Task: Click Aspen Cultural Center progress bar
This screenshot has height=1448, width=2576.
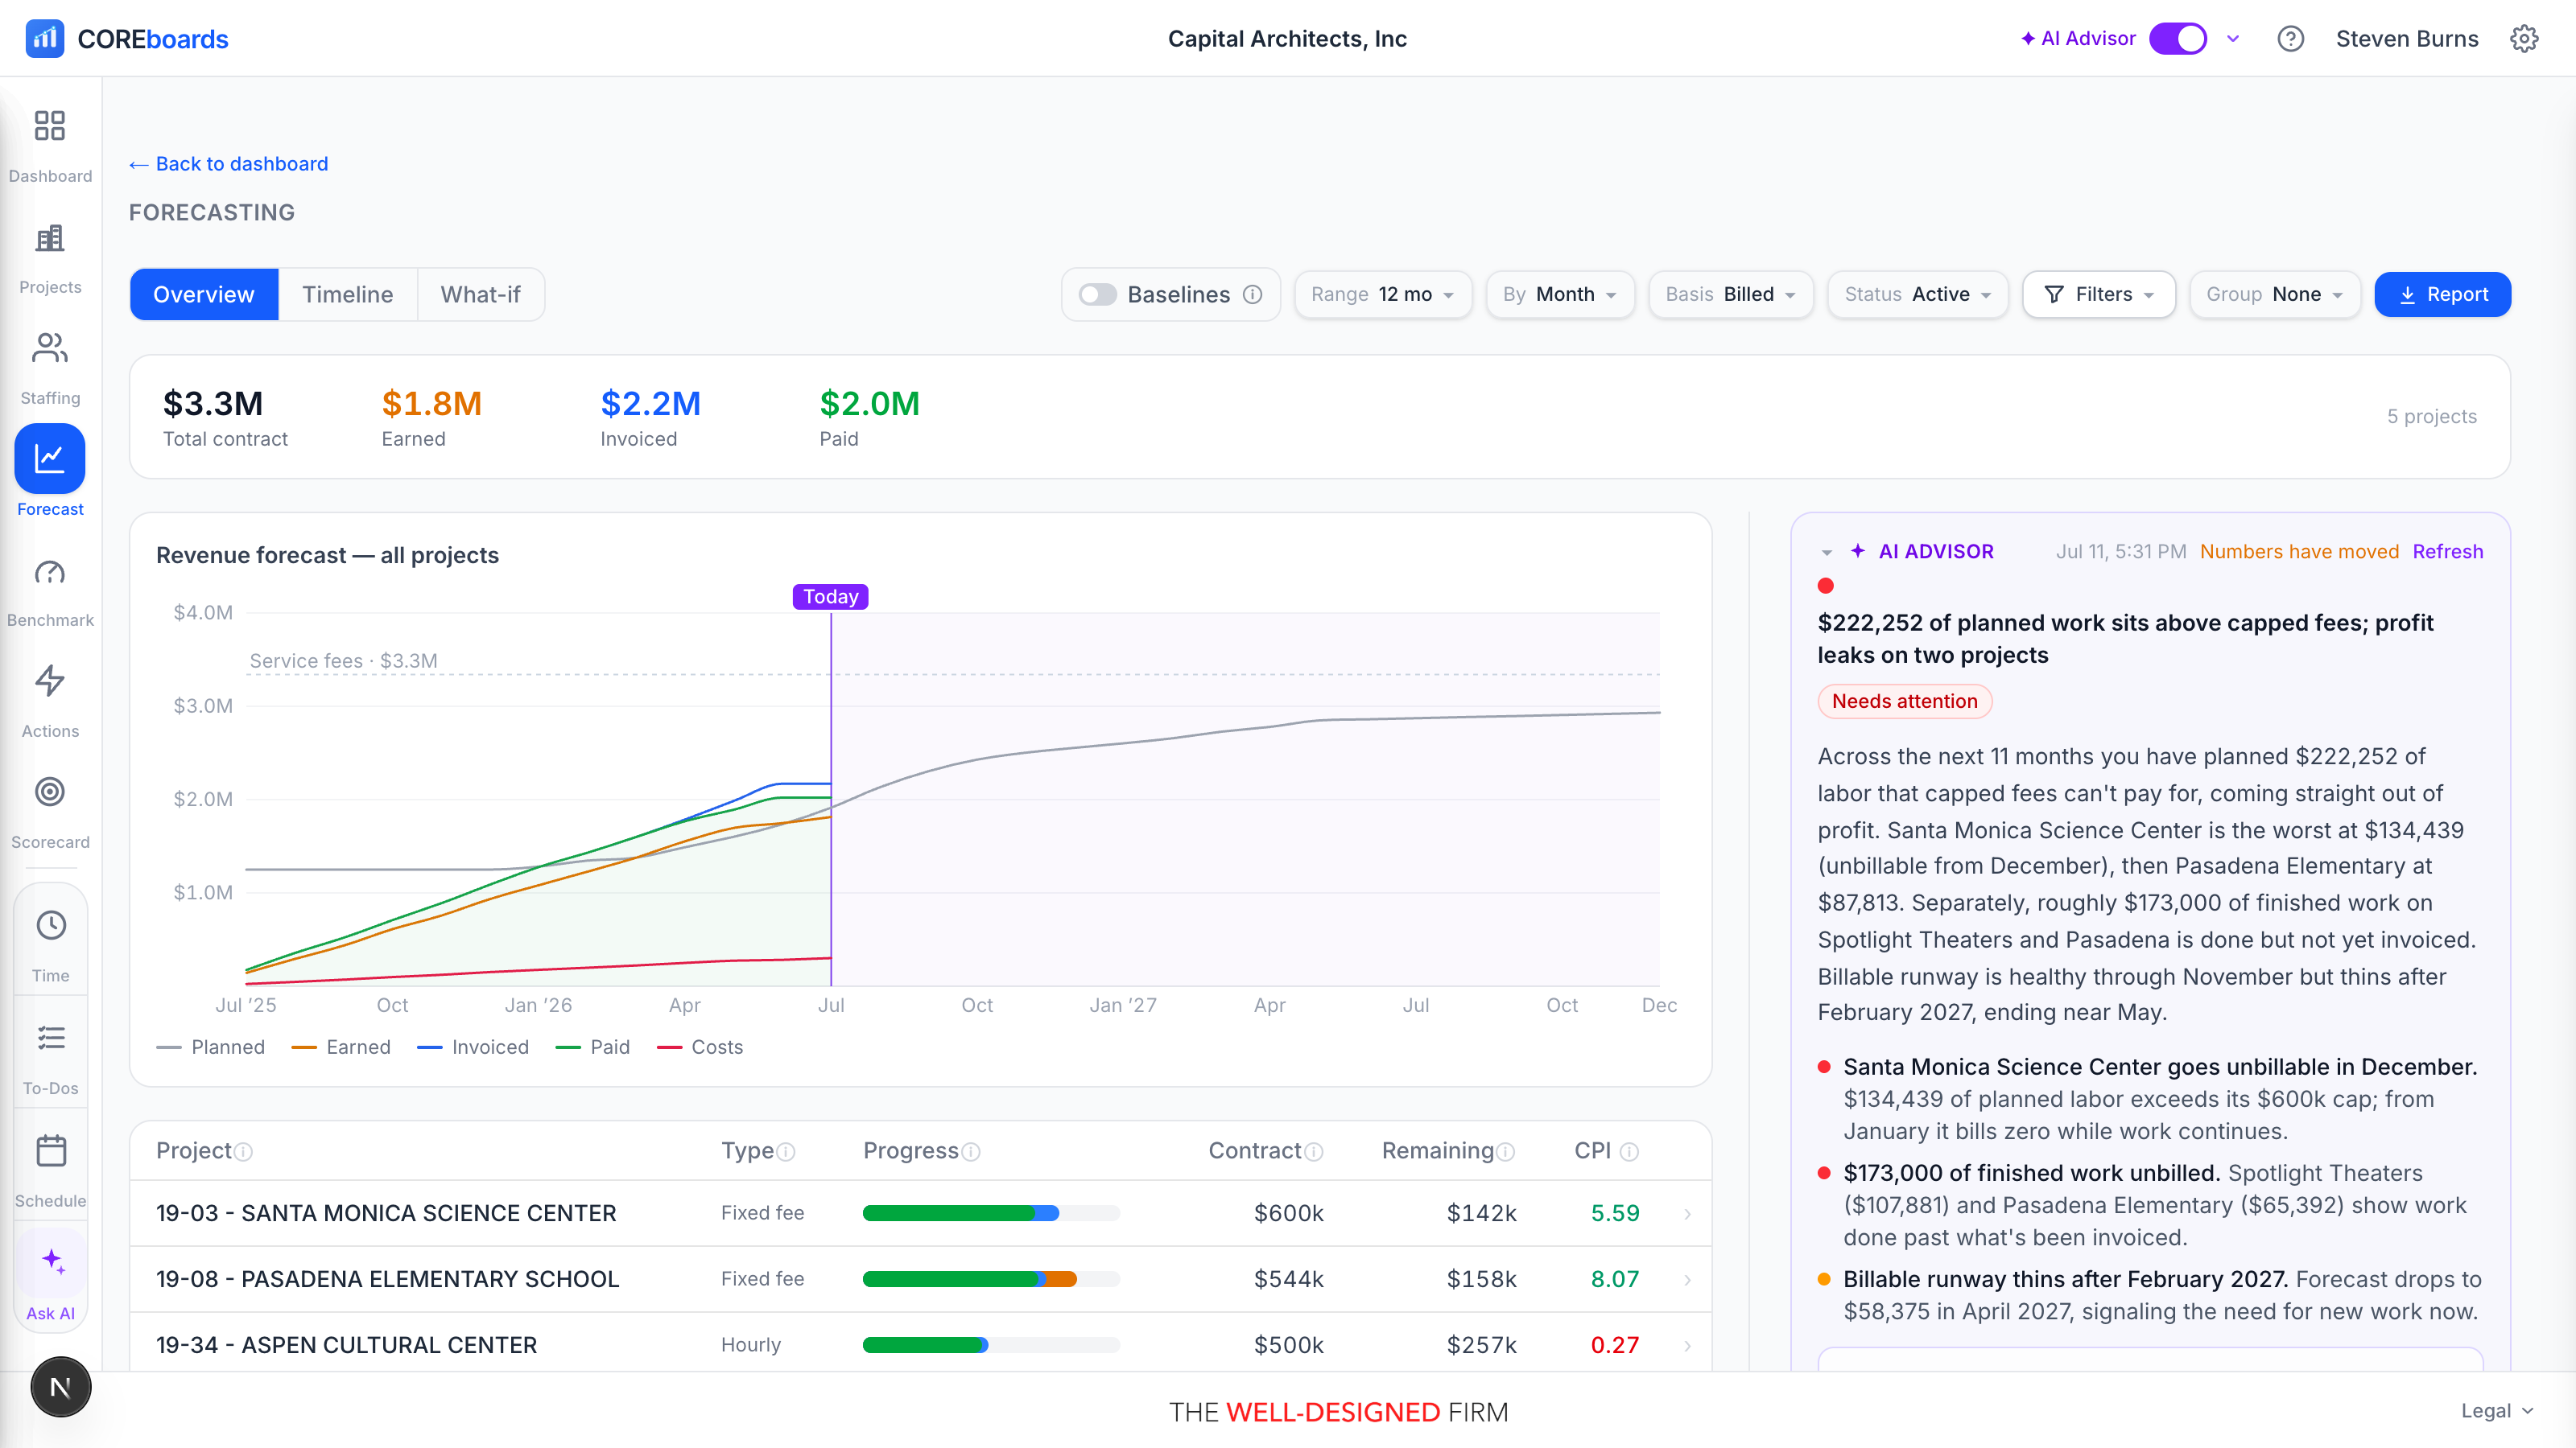Action: 991,1345
